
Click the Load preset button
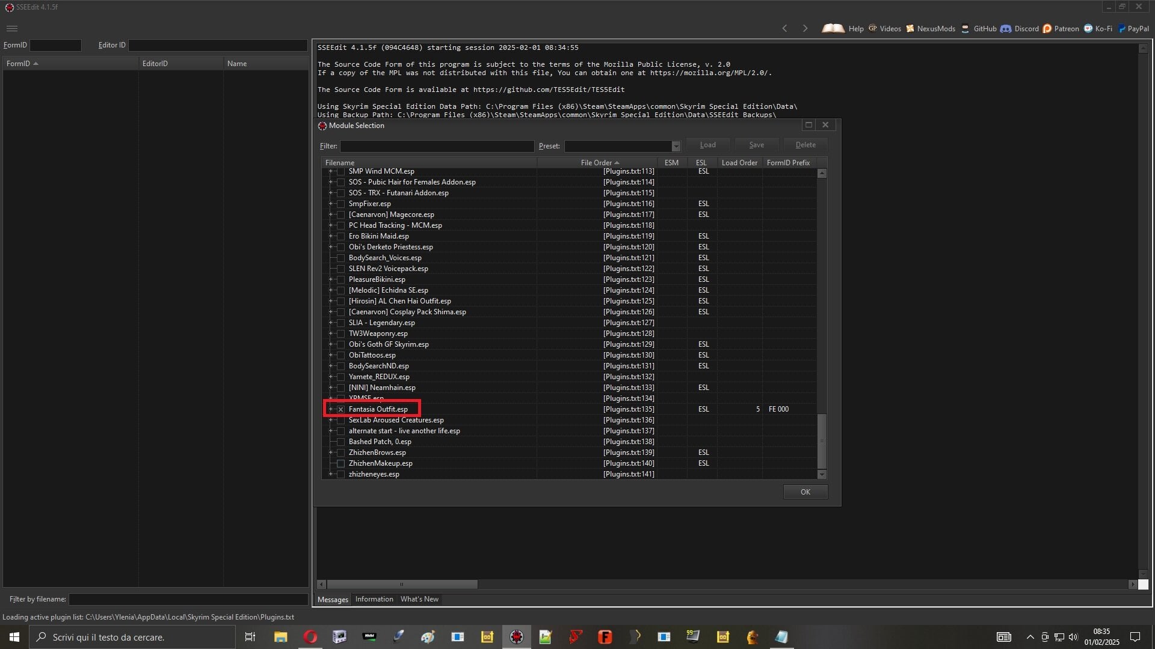708,145
